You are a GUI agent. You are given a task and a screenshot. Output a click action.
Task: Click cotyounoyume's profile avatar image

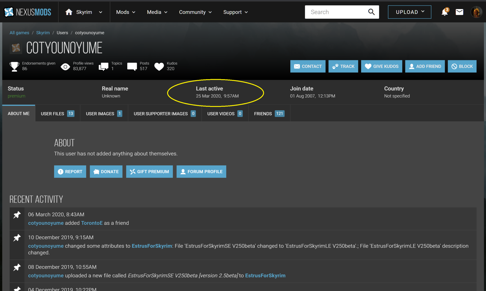point(16,48)
